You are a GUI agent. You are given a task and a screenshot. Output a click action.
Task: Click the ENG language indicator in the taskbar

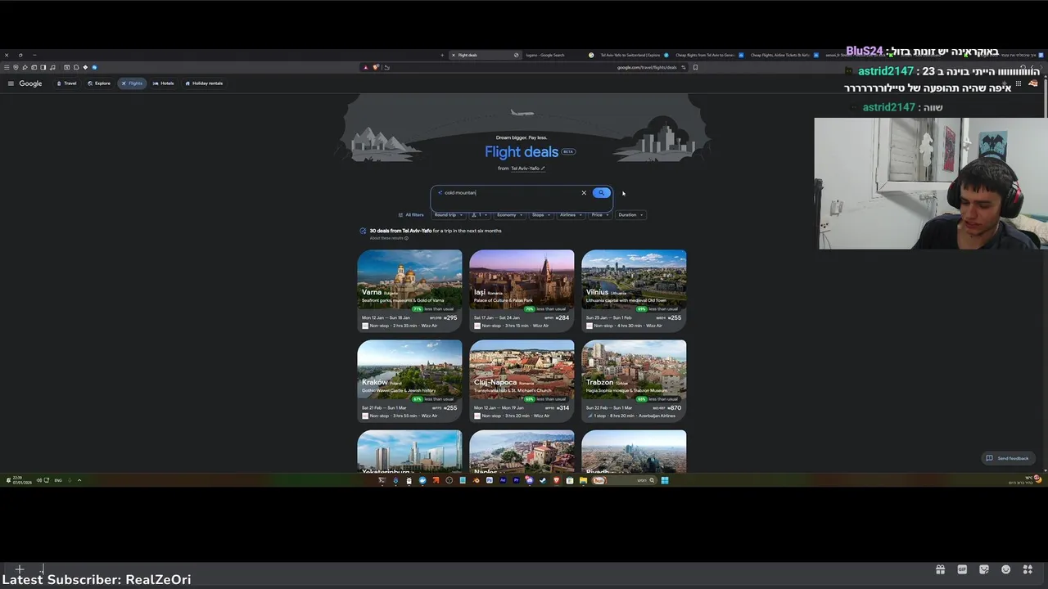(58, 480)
